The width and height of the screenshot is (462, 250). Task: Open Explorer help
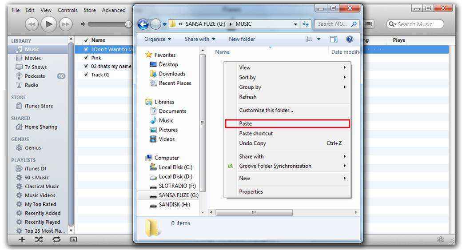pyautogui.click(x=350, y=39)
